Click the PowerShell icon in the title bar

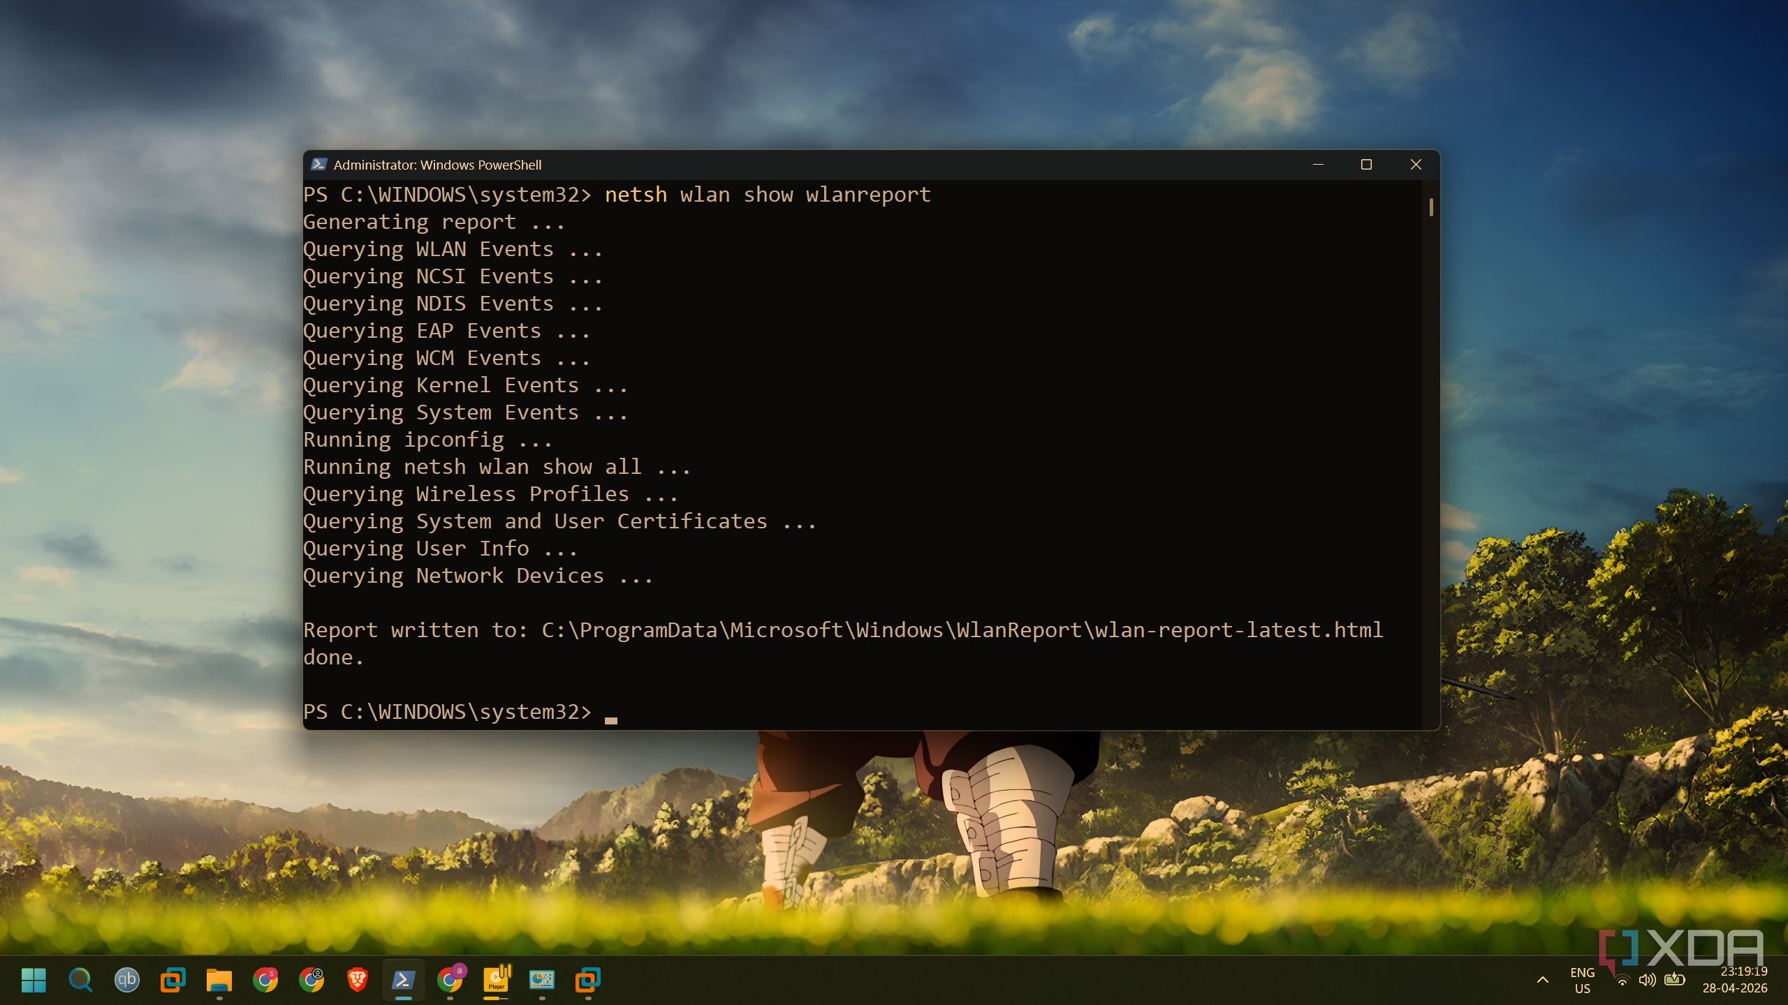point(319,165)
